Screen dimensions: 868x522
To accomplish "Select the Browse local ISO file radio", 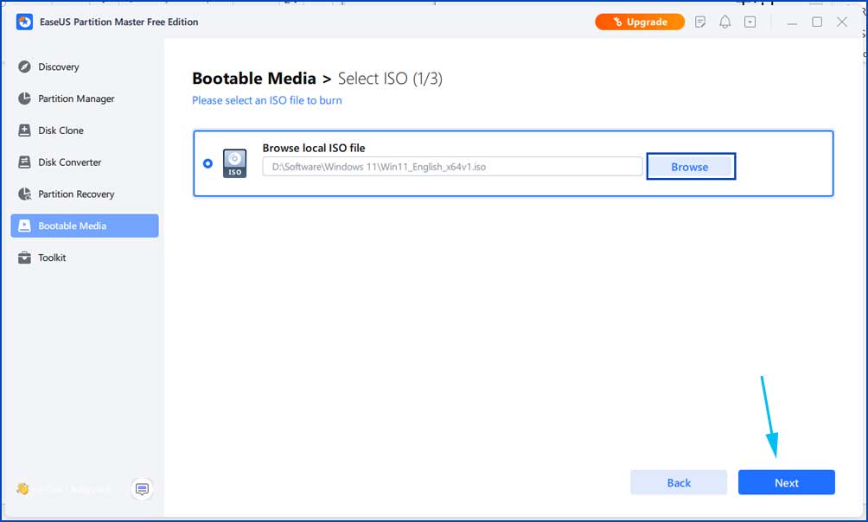I will 207,163.
